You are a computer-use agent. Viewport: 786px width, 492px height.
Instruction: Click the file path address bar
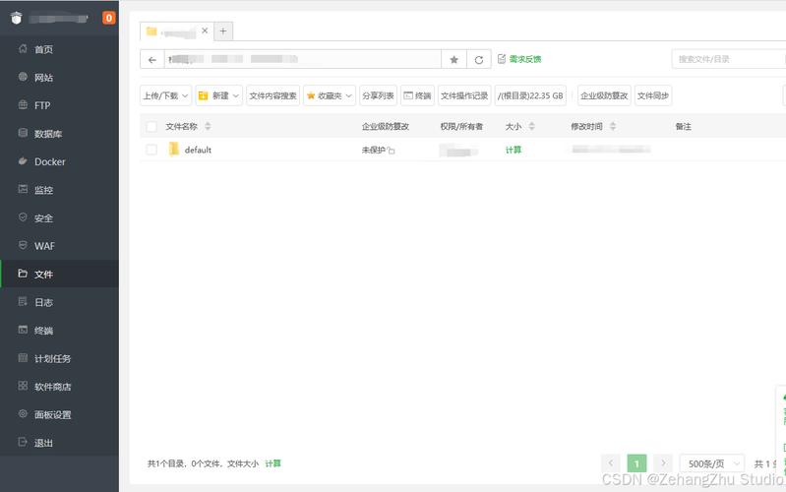pyautogui.click(x=302, y=60)
